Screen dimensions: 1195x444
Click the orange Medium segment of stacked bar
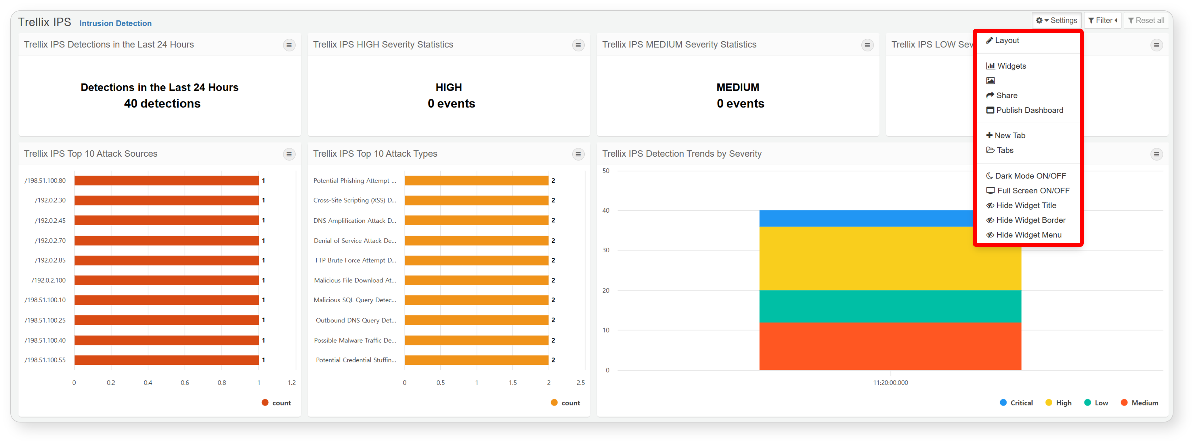pyautogui.click(x=890, y=346)
